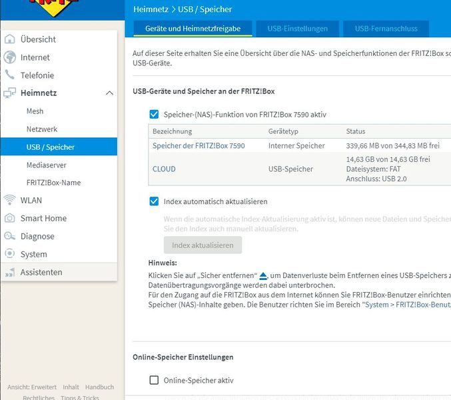
Task: Open the FRITZ!Box-Name submenu item
Action: point(53,183)
